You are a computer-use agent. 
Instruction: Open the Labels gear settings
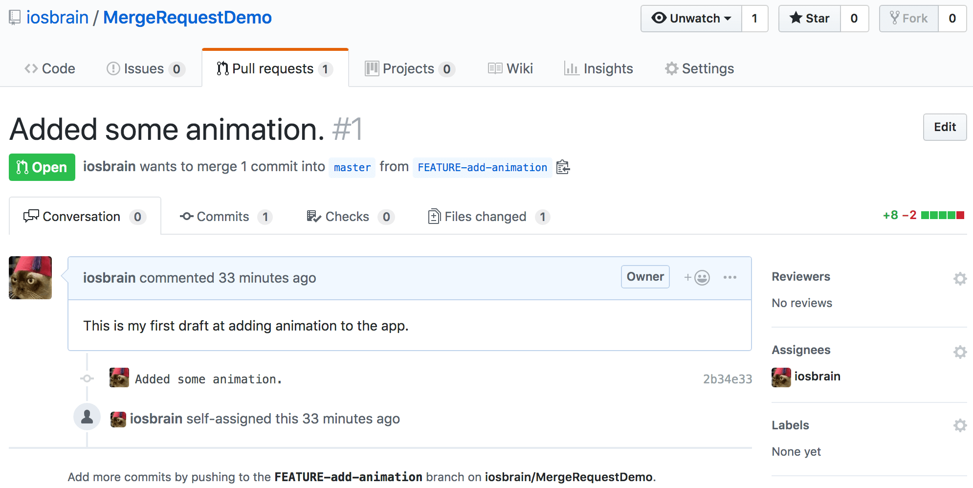click(x=960, y=425)
